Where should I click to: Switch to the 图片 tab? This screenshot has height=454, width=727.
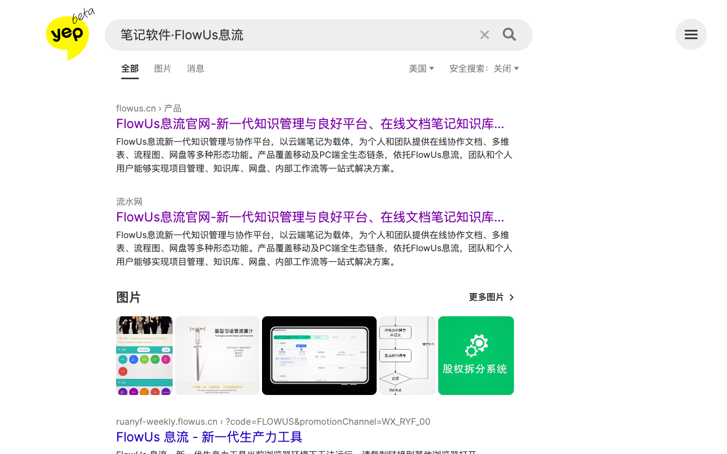pos(163,68)
